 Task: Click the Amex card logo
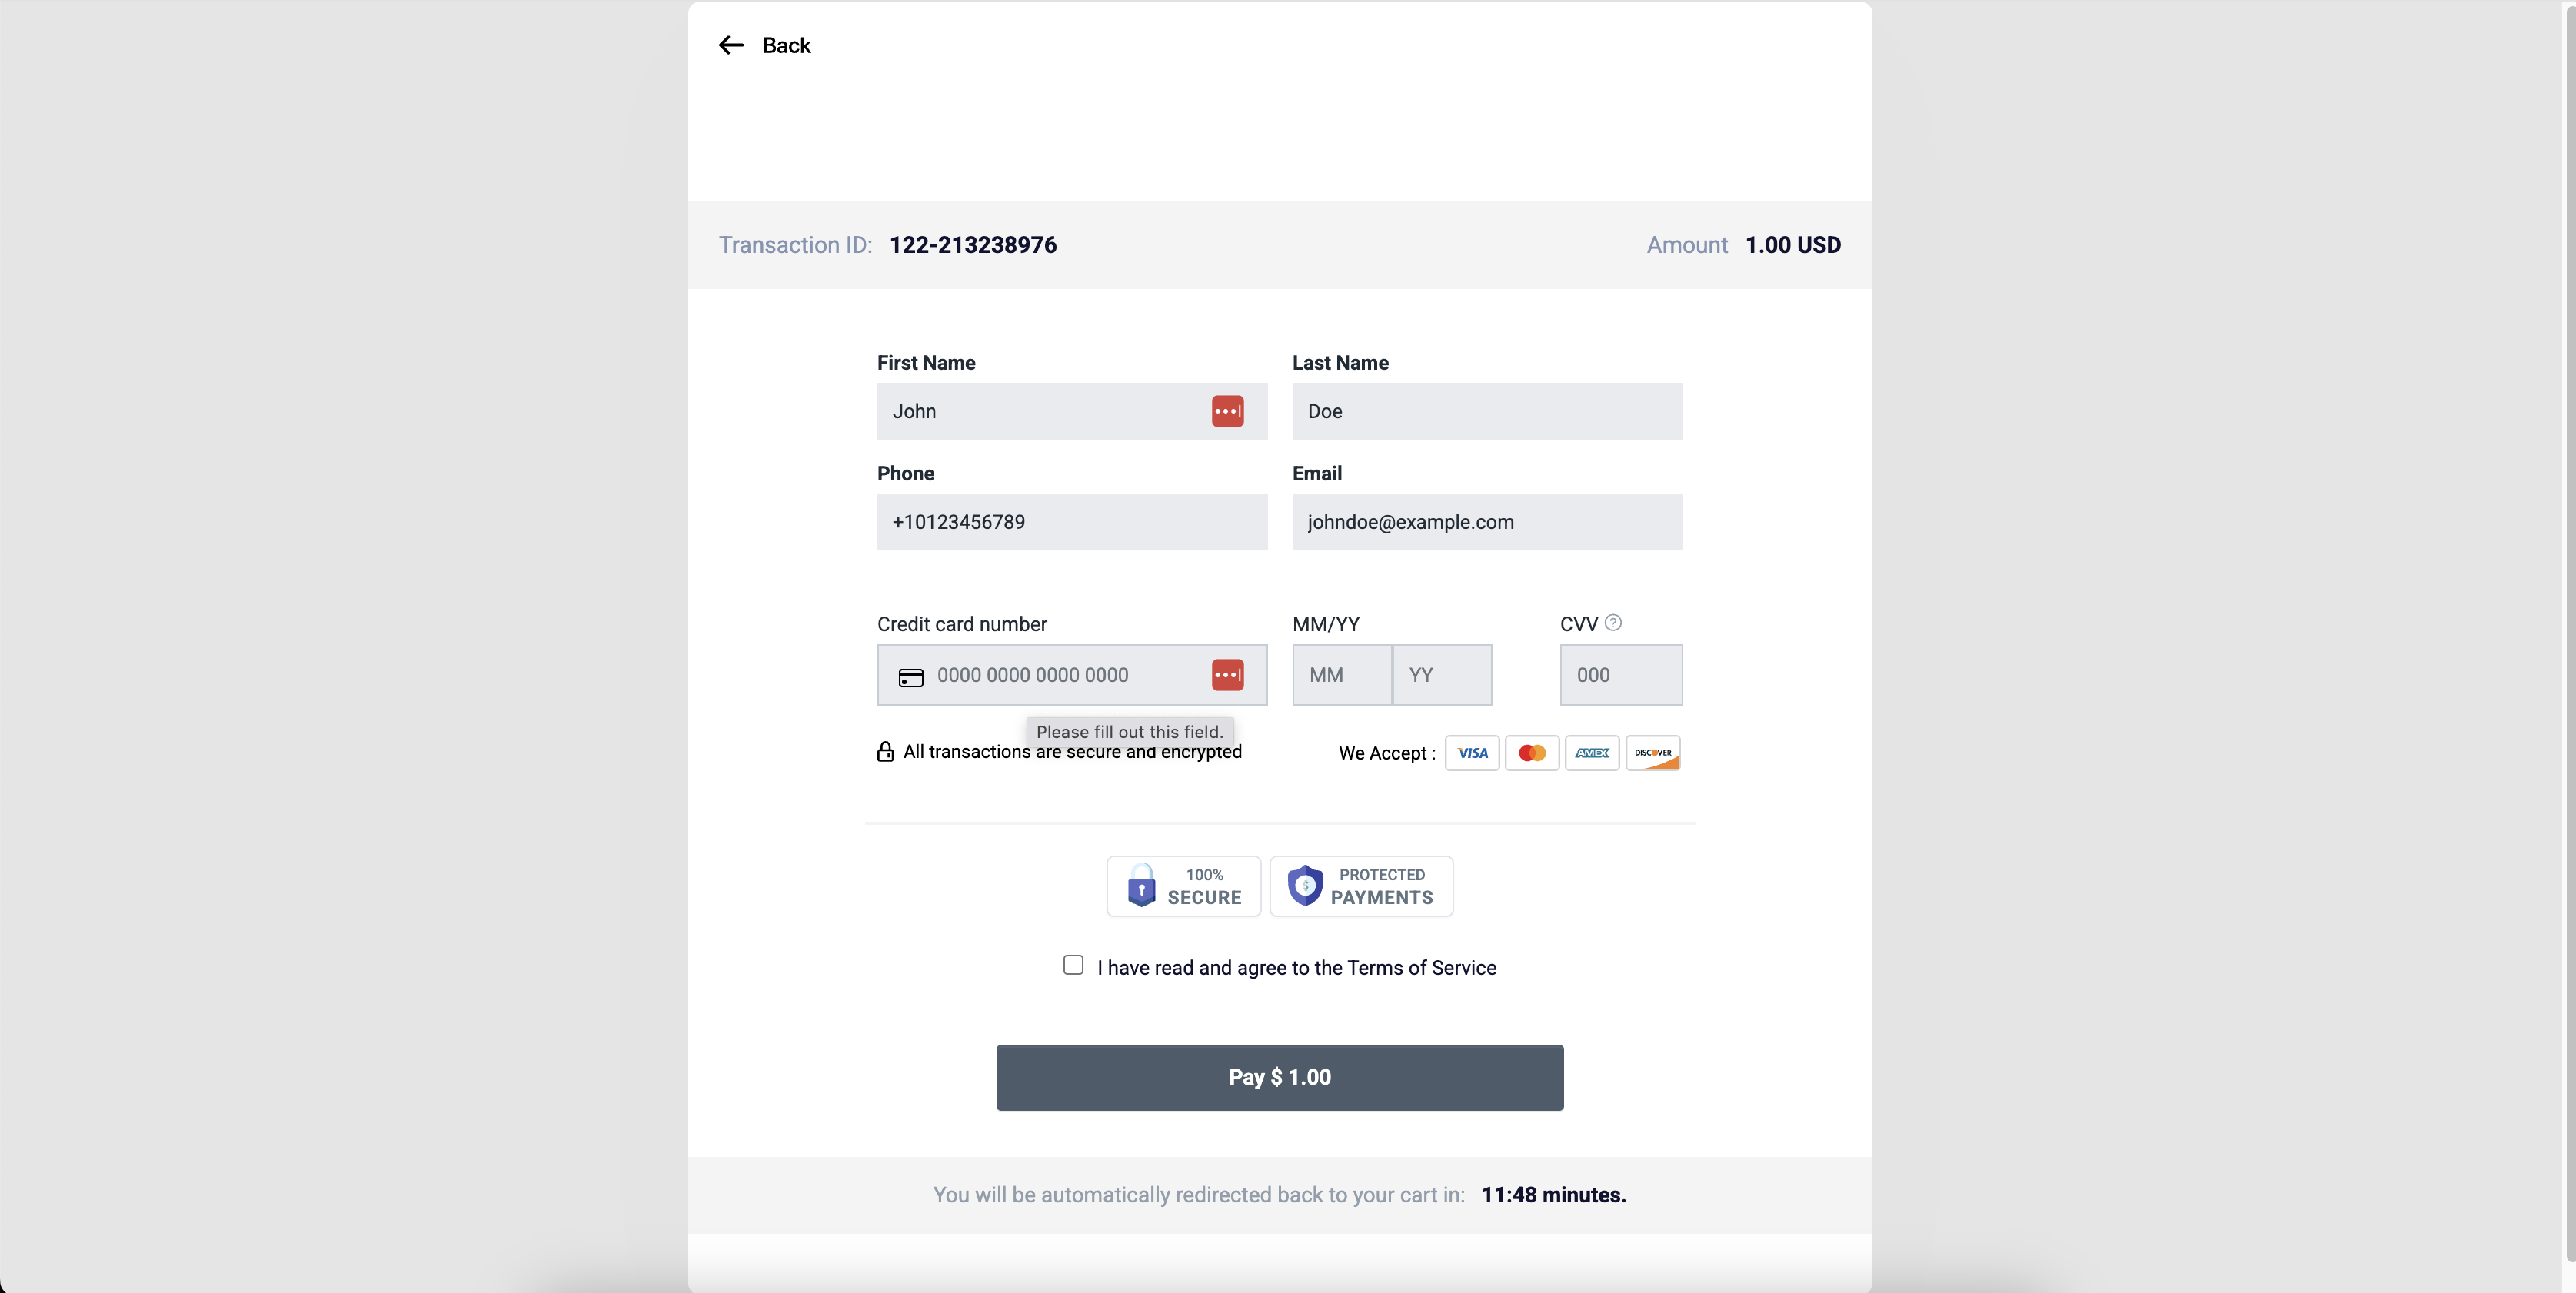pyautogui.click(x=1592, y=753)
